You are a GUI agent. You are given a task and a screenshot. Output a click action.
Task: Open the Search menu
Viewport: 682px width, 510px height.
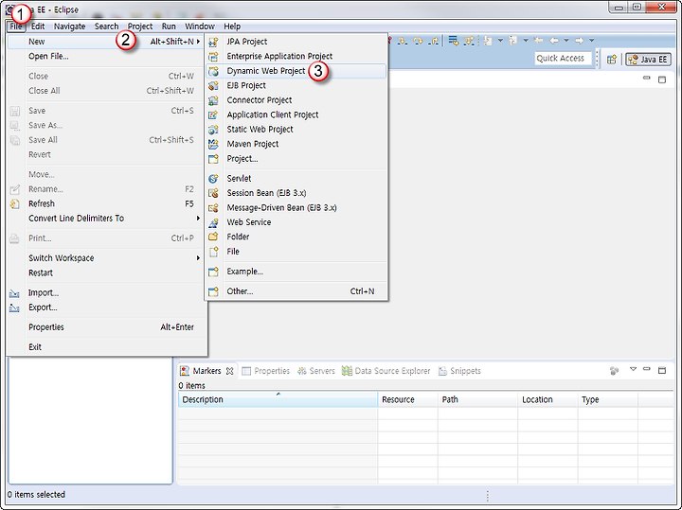pos(106,26)
